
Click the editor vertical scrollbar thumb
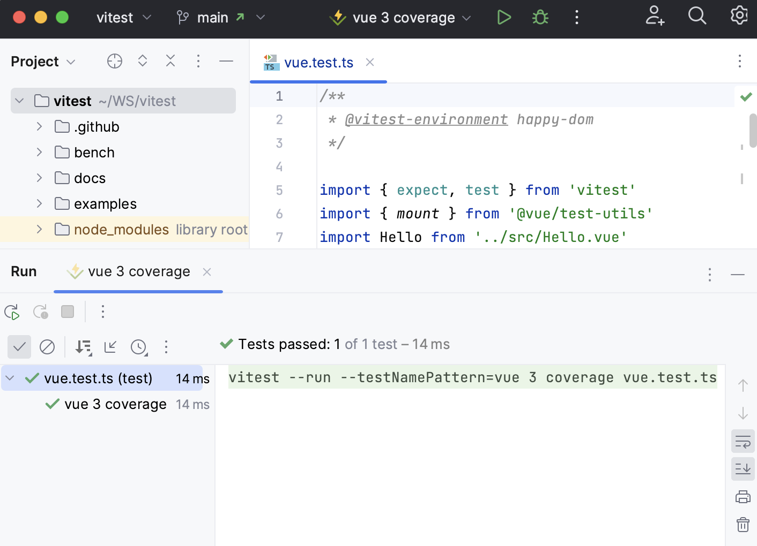753,130
